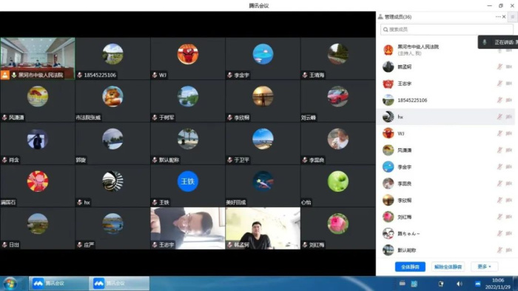The height and width of the screenshot is (291, 518).
Task: Click the Windows Start orb
Action: tap(10, 284)
